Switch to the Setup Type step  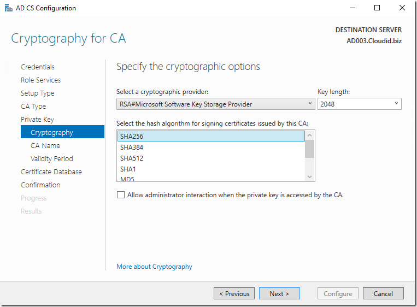point(38,93)
